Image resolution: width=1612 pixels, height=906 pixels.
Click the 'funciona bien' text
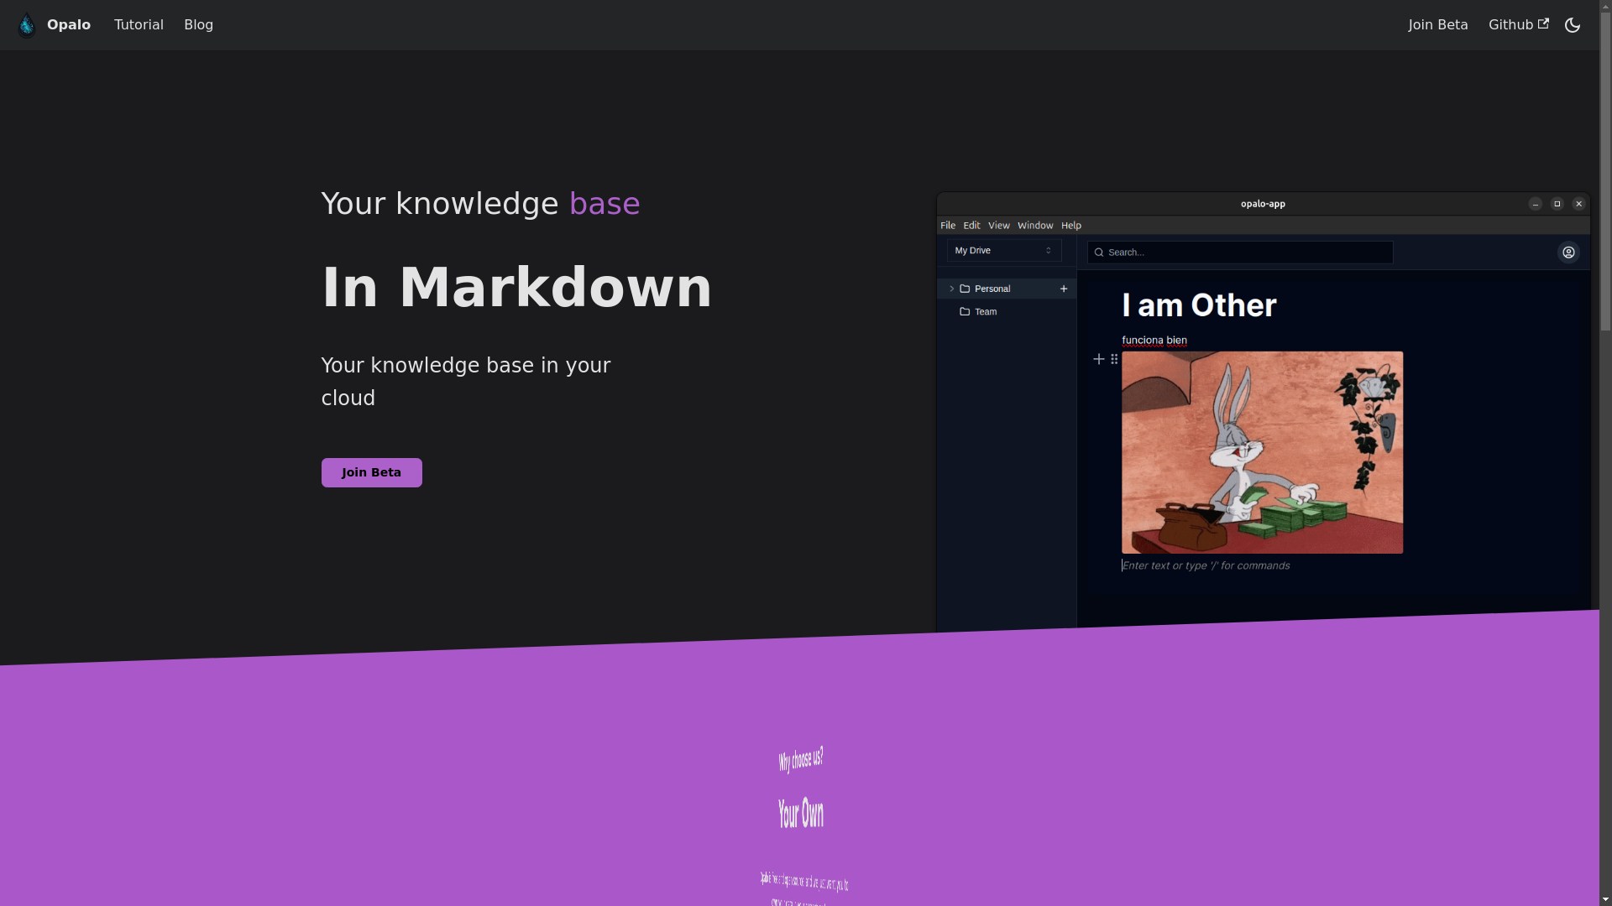pos(1154,341)
